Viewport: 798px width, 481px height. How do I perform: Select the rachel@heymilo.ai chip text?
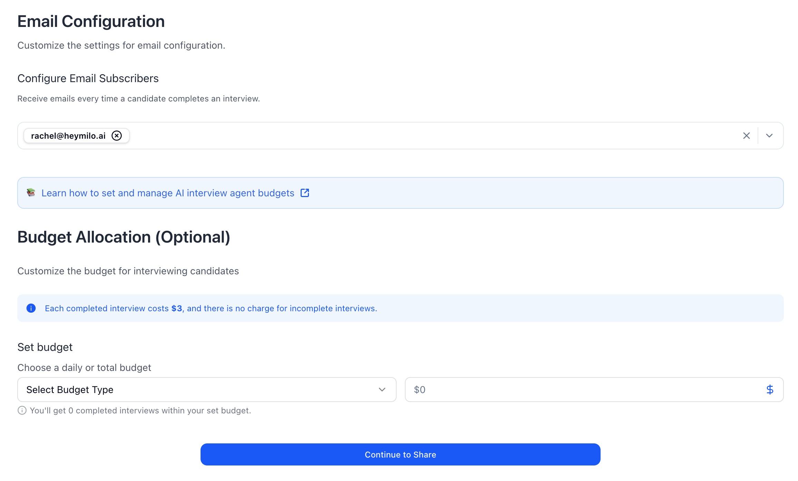coord(68,136)
